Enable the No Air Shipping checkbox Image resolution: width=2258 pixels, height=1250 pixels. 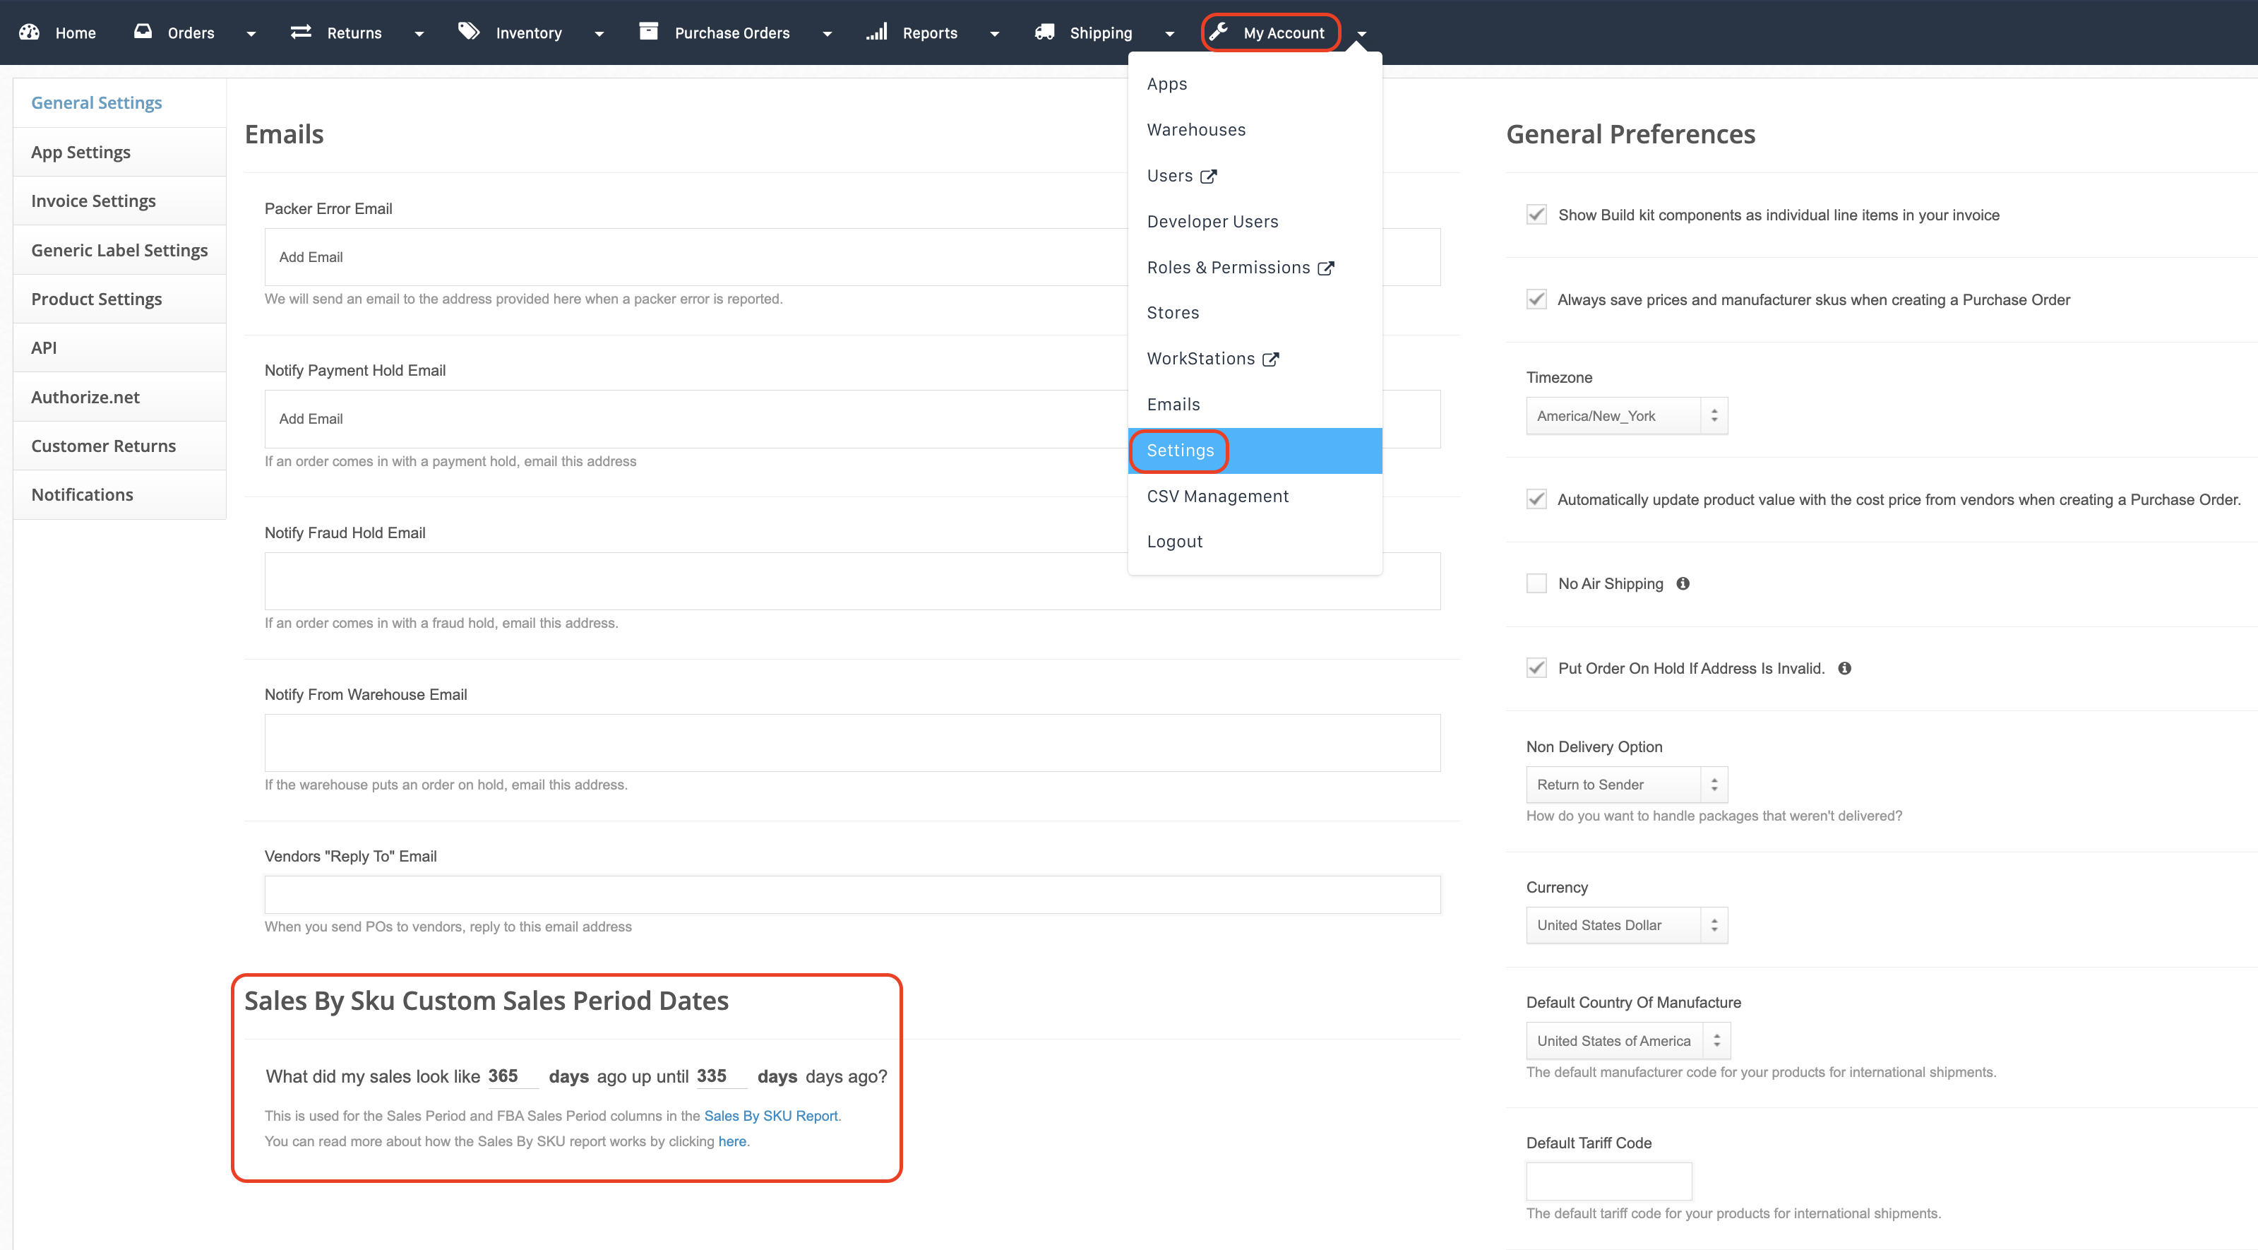click(x=1536, y=584)
